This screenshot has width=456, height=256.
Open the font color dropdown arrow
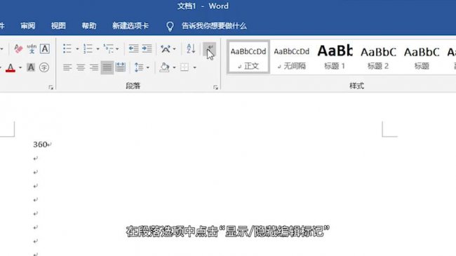[20, 68]
